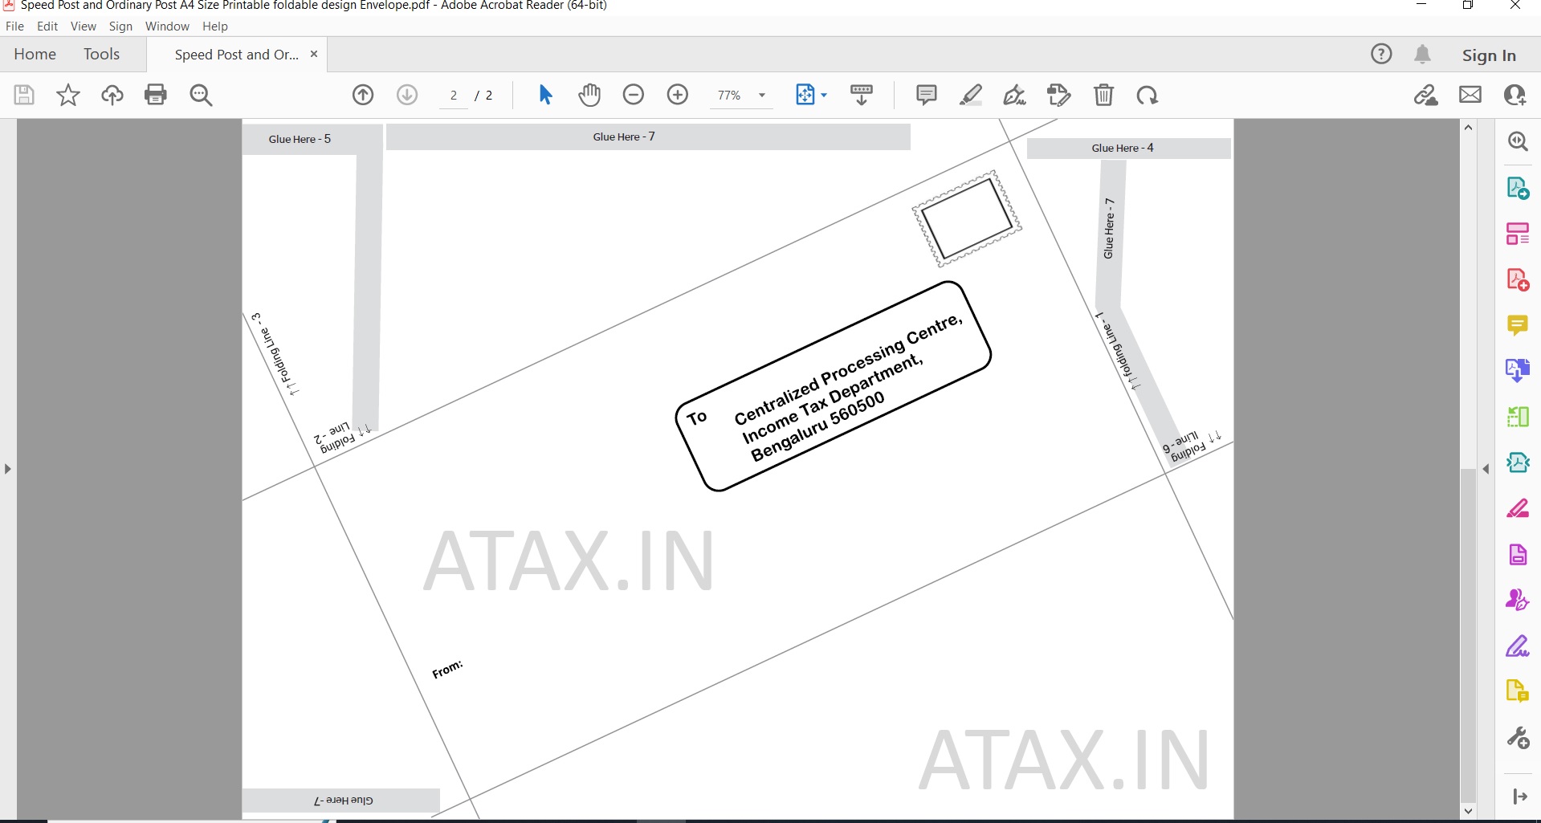Image resolution: width=1541 pixels, height=823 pixels.
Task: Go to previous page arrow
Action: (363, 95)
